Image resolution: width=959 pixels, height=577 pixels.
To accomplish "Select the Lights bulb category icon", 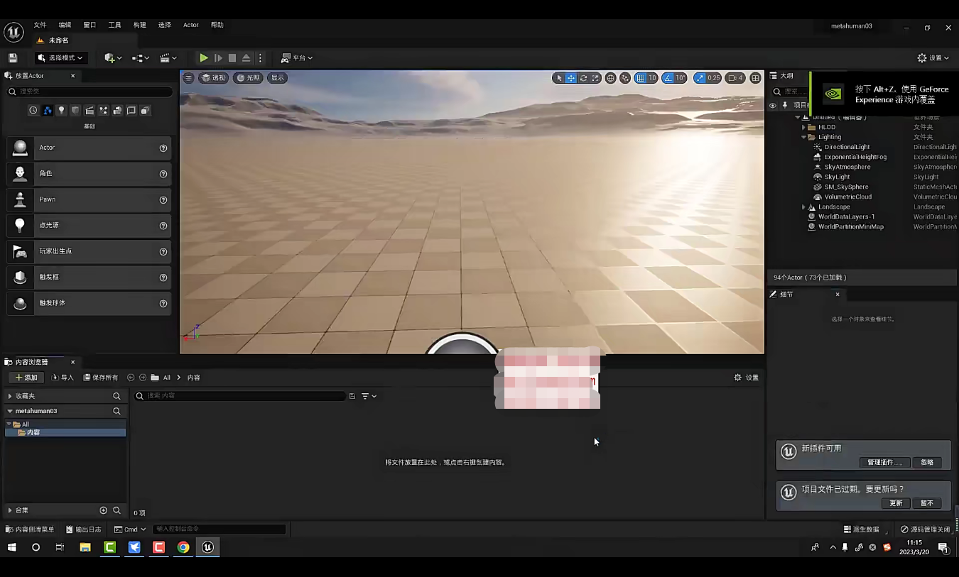I will click(62, 111).
